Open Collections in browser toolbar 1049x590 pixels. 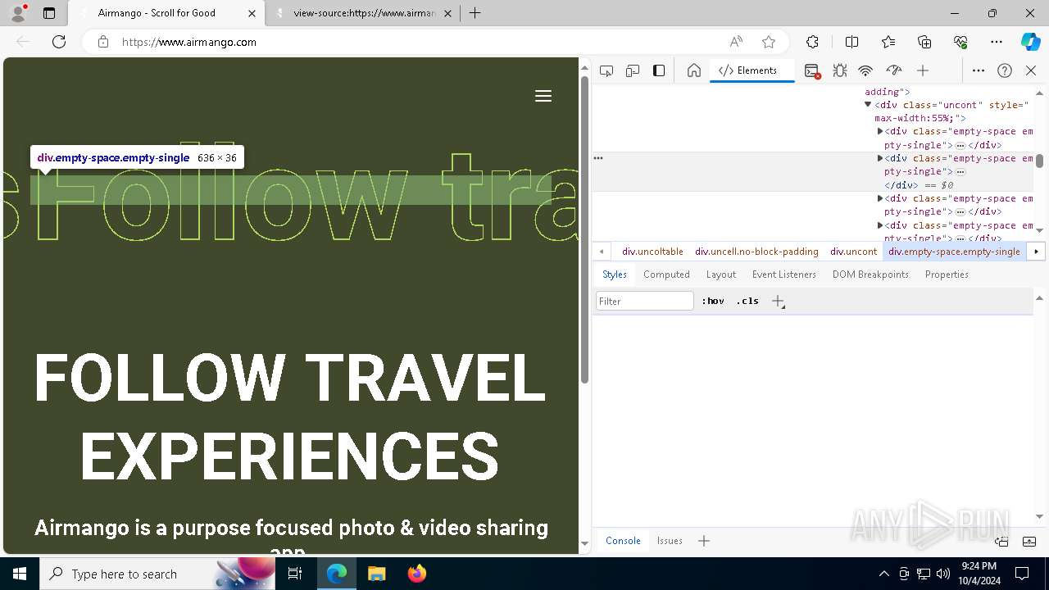[x=924, y=42]
